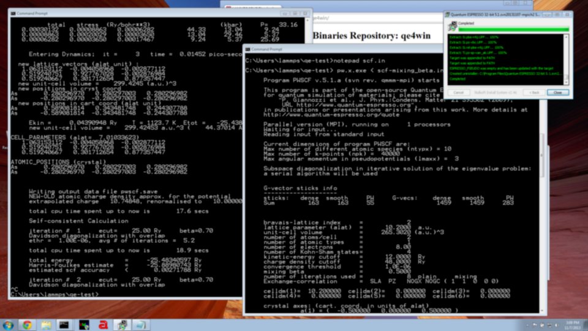Click the Quantum ESPRESSO installer title bar icon
This screenshot has height=331, width=588.
(x=448, y=14)
